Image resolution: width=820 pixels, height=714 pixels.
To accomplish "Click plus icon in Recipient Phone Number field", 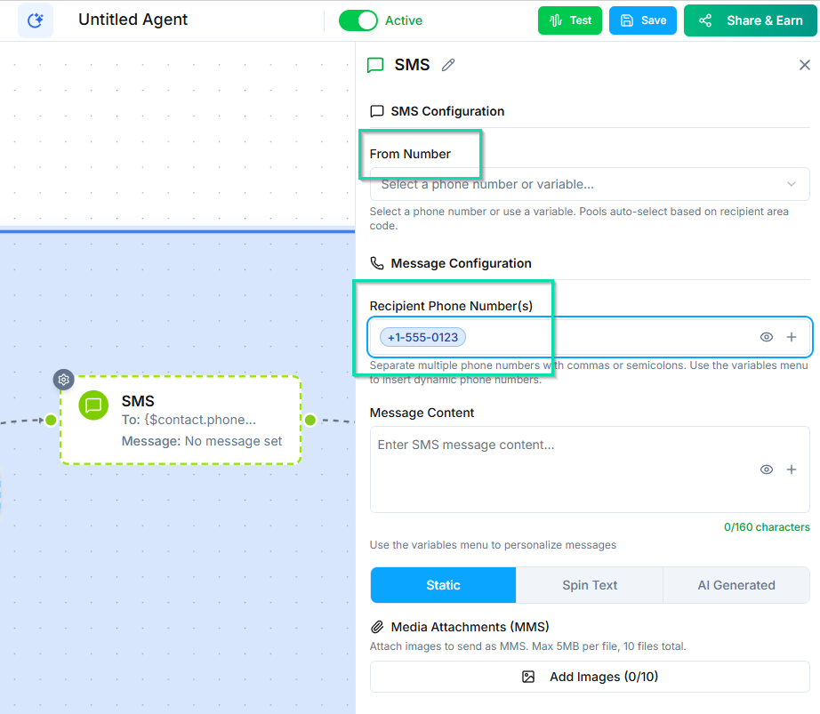I will click(792, 337).
